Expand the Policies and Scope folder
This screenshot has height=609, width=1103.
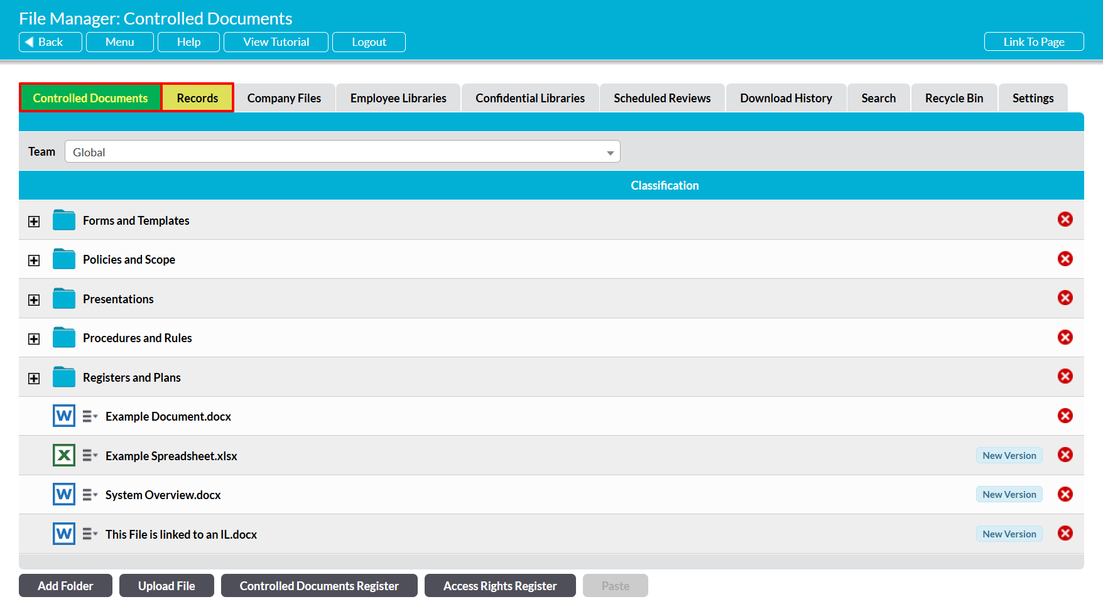(34, 261)
